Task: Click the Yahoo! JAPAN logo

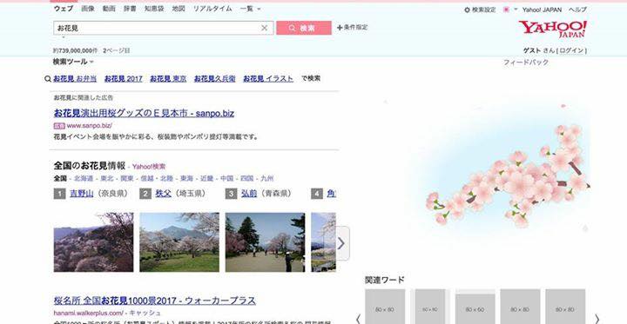Action: (x=553, y=29)
